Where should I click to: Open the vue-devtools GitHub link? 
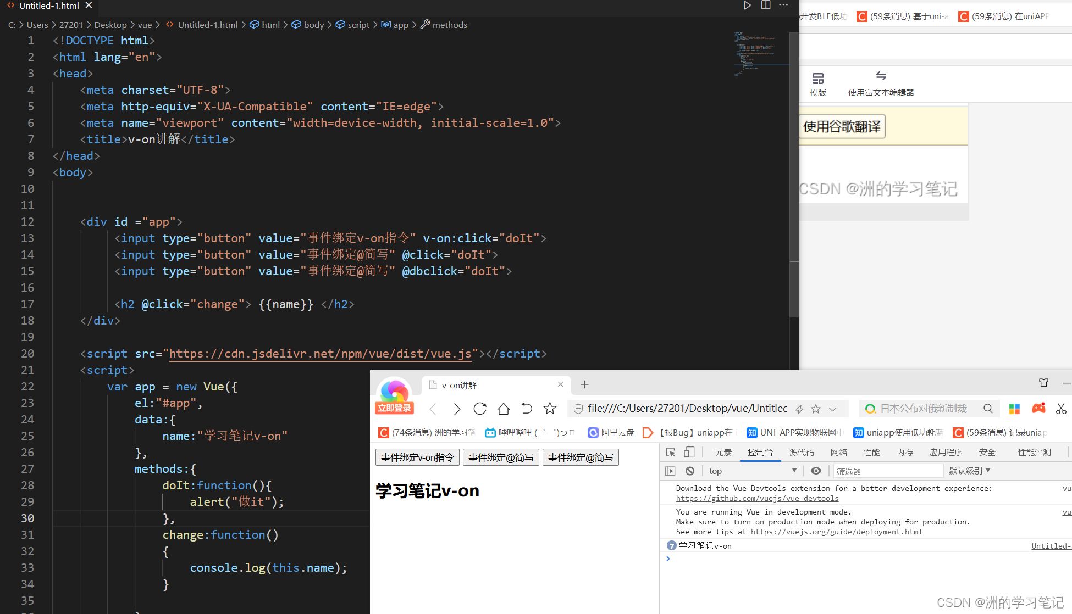757,499
